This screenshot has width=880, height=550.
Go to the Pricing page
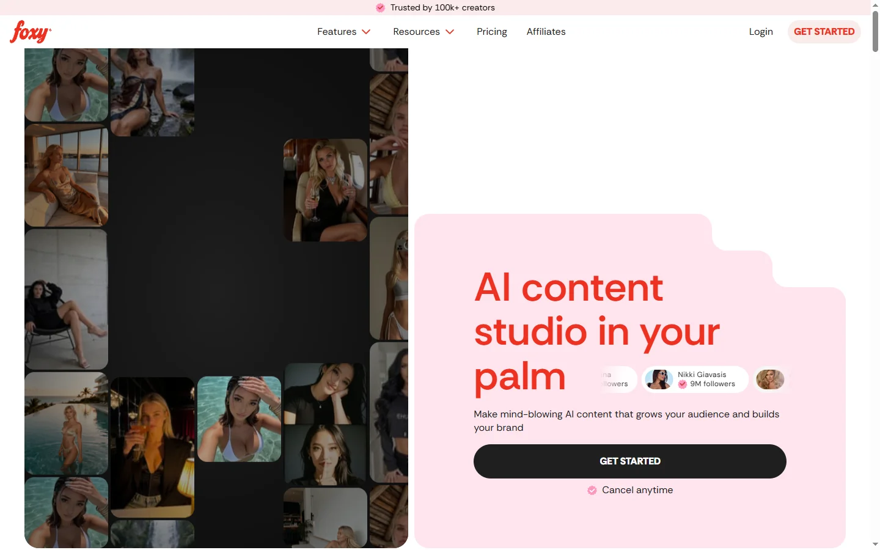(x=491, y=32)
